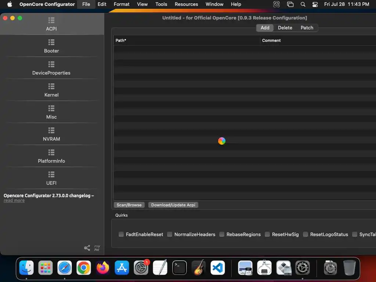The width and height of the screenshot is (376, 282).
Task: Open the Misc section in the sidebar
Action: click(51, 112)
